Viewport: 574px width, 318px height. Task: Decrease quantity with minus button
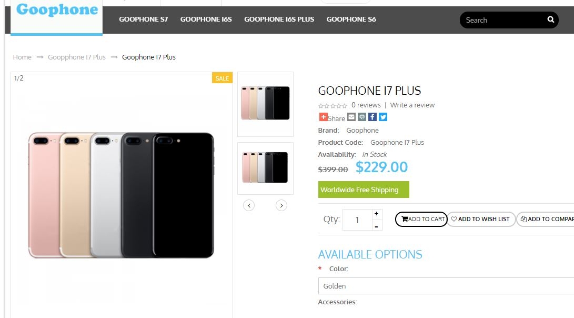tap(376, 226)
